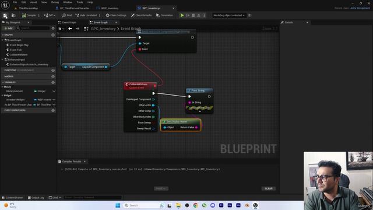373x210 pixels.
Task: Navigate forward in graph history
Action: 78,29
